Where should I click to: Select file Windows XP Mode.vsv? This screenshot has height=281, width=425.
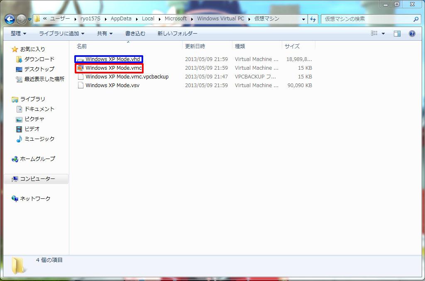point(112,86)
